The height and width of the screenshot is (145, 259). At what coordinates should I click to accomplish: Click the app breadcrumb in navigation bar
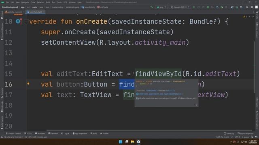pyautogui.click(x=23, y=7)
